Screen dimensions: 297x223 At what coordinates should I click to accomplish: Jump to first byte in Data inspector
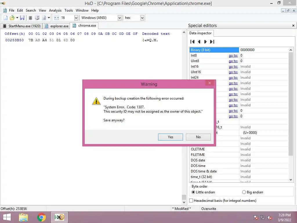[x=193, y=42]
